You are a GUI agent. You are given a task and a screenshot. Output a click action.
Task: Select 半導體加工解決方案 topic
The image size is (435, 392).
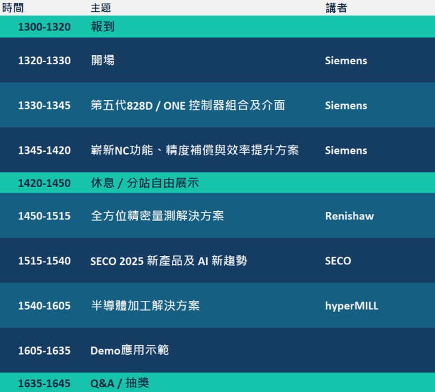coord(145,306)
